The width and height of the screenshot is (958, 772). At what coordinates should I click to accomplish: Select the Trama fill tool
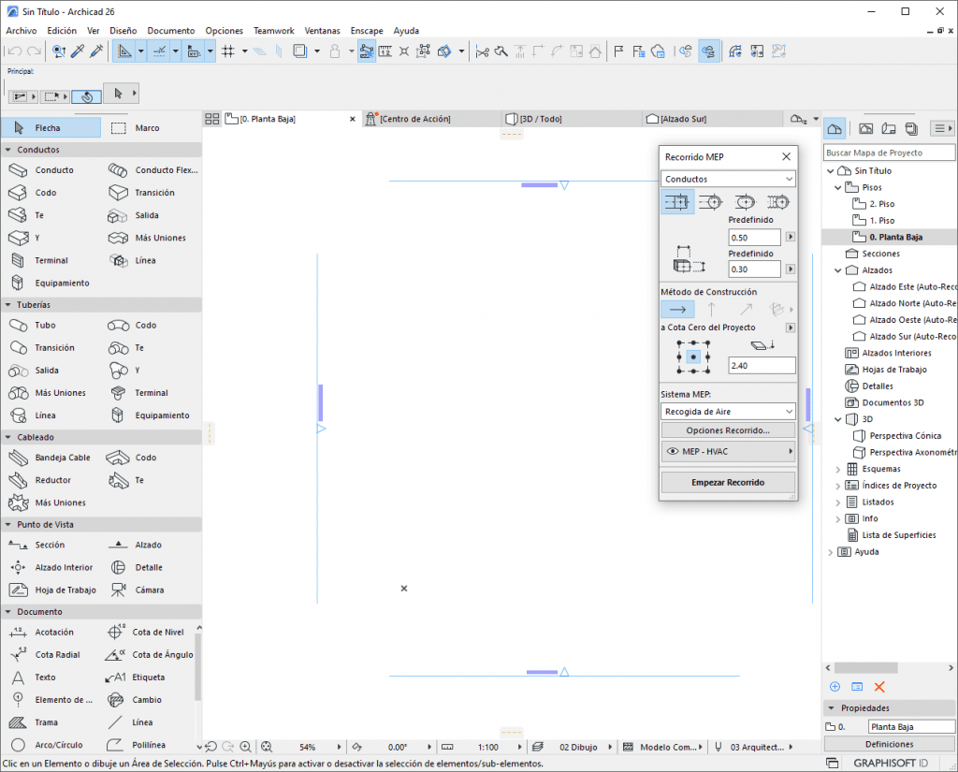click(x=46, y=722)
